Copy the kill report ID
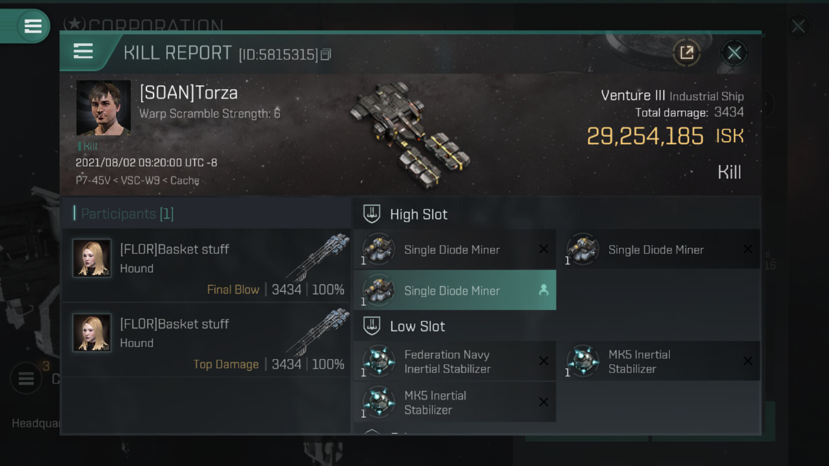829x466 pixels. [x=326, y=54]
